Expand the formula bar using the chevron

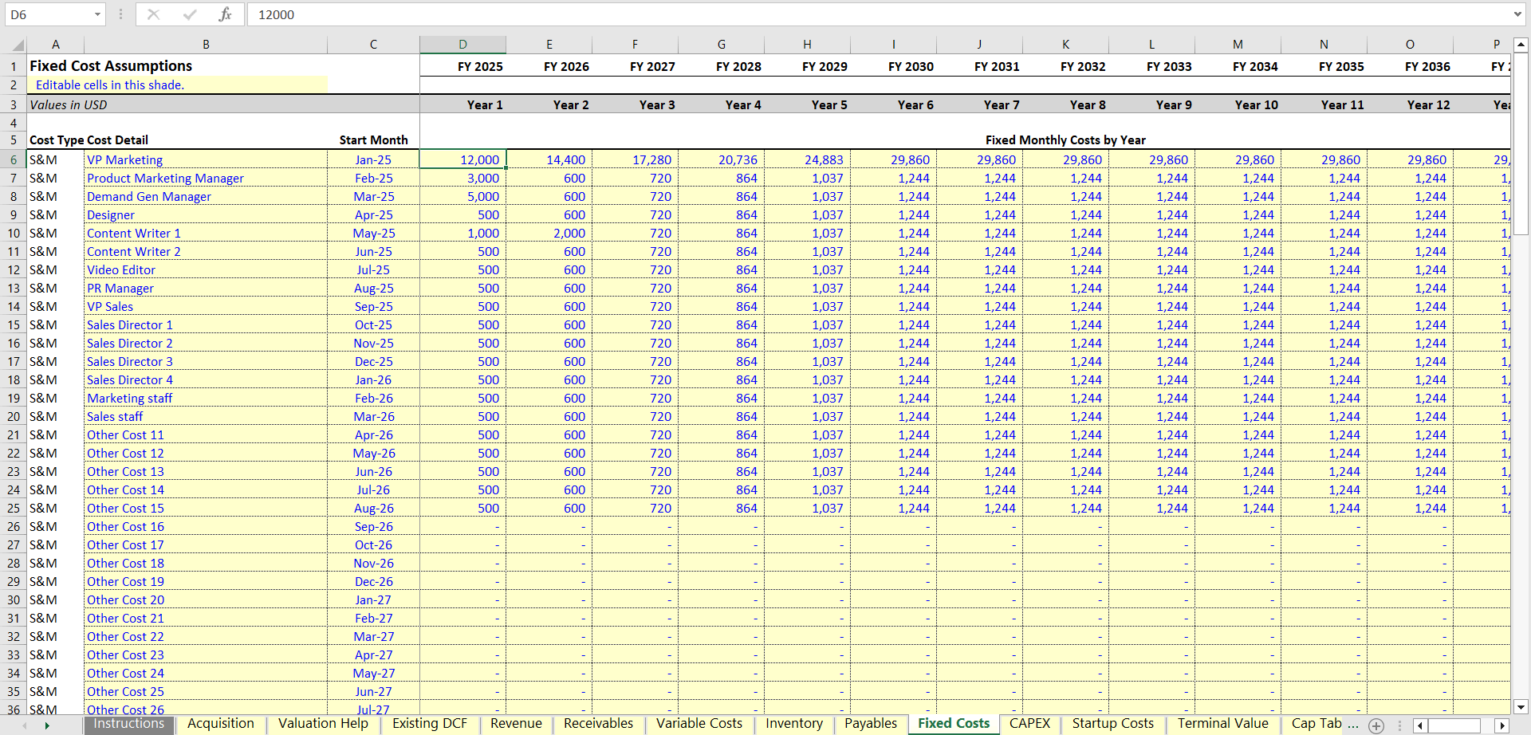(1518, 14)
